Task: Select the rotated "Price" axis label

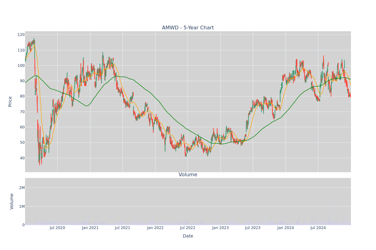Action: pyautogui.click(x=10, y=102)
